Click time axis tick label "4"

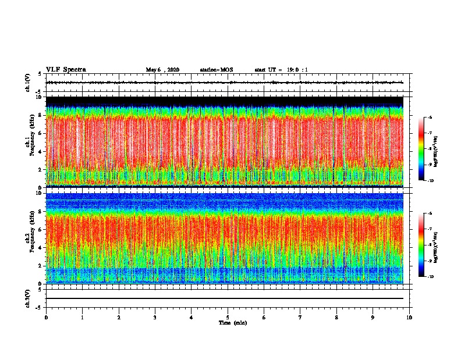click(x=192, y=318)
